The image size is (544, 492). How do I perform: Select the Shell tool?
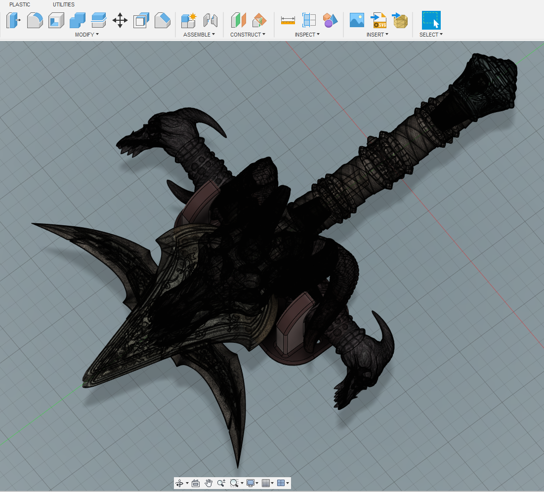(56, 20)
